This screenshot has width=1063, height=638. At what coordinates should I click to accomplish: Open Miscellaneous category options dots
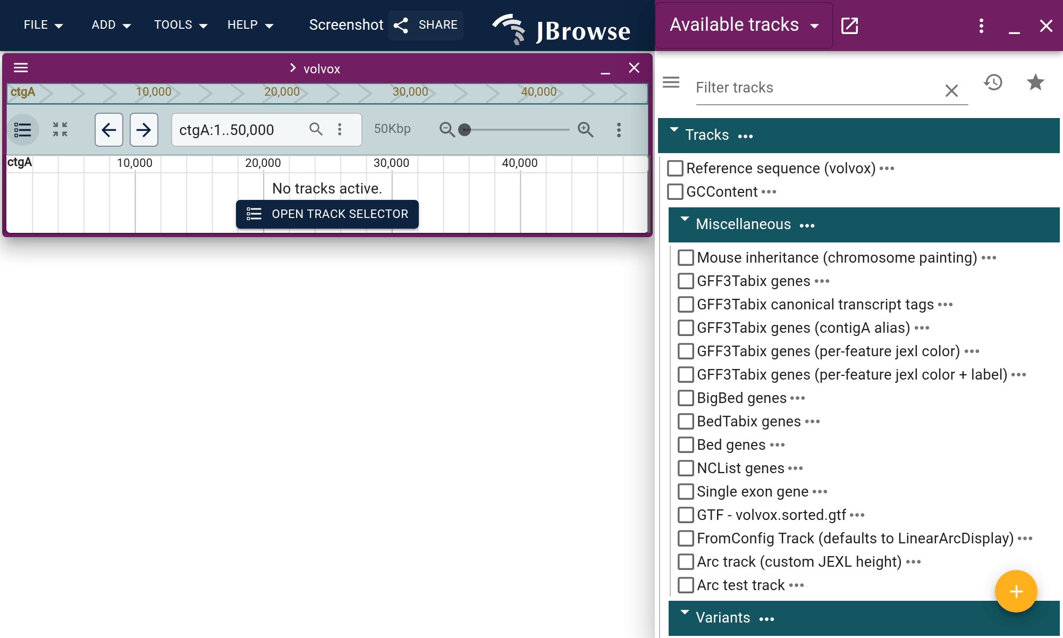click(x=807, y=226)
